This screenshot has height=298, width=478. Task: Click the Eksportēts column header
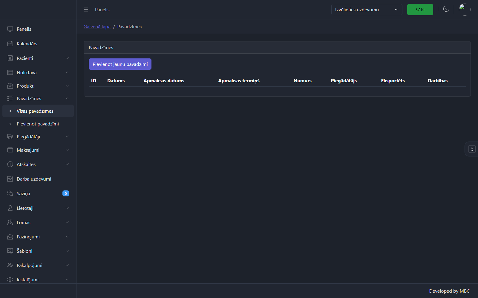coord(393,80)
